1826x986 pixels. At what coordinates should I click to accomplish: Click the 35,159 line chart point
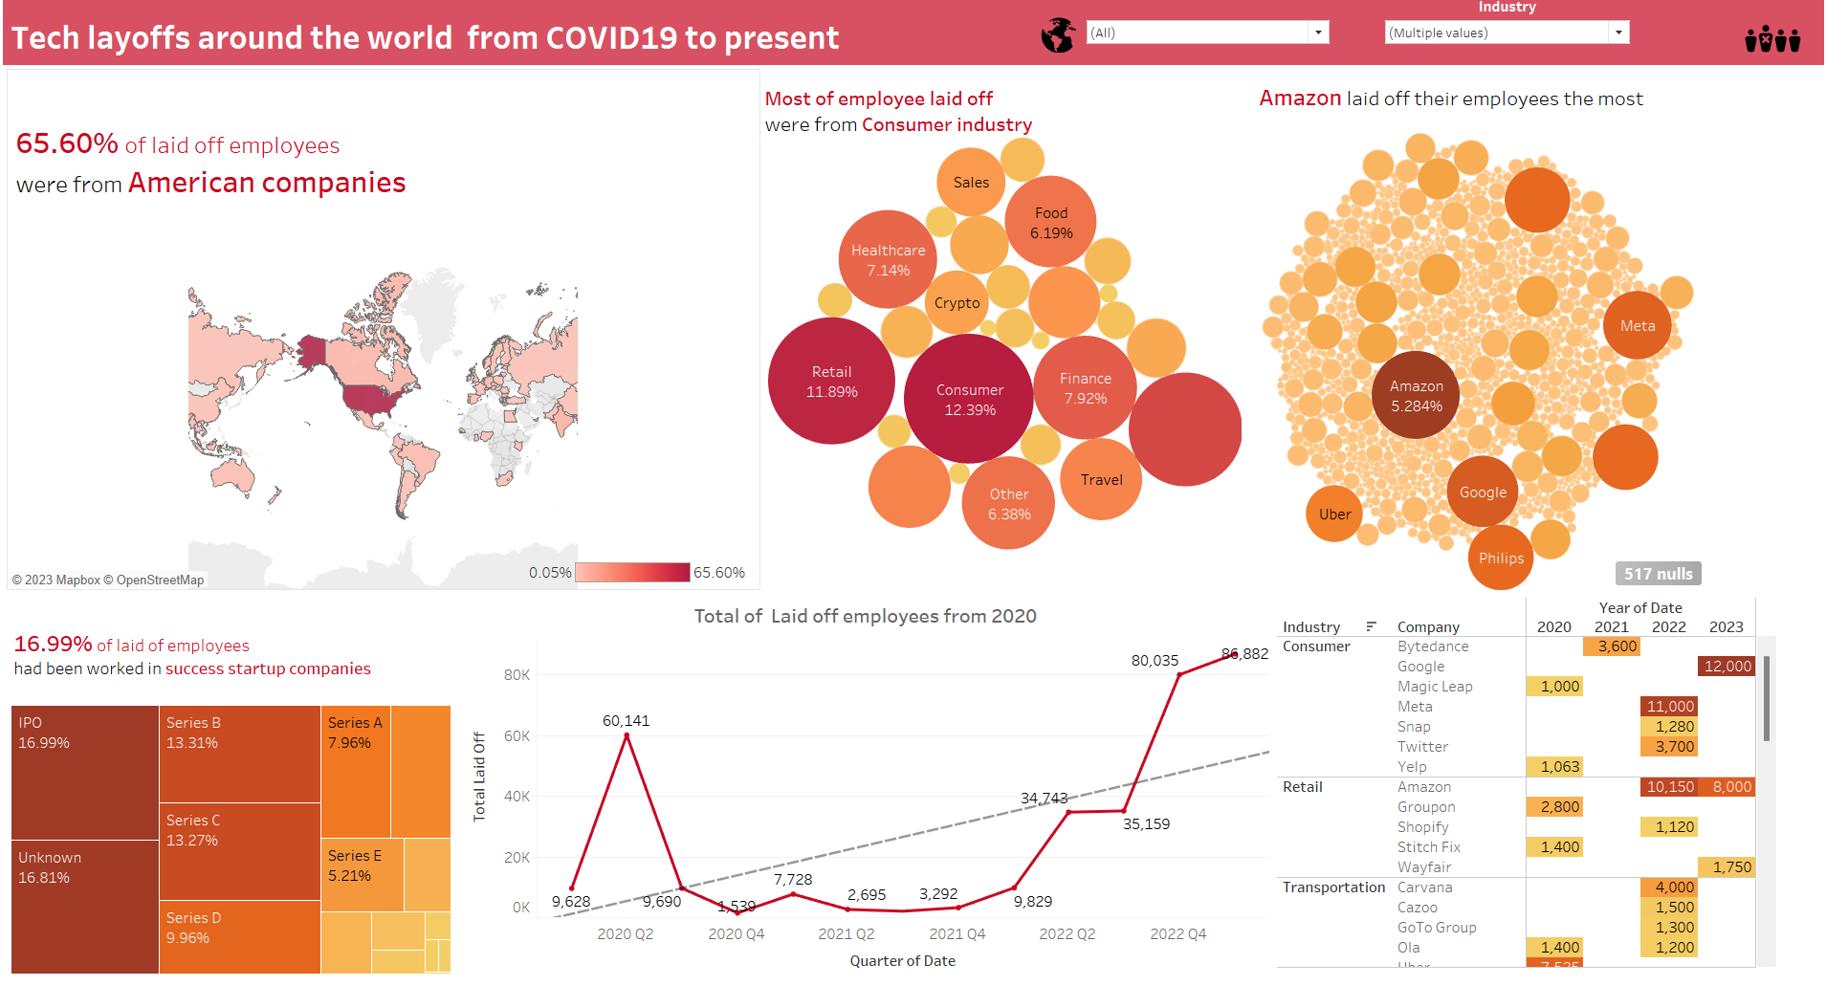click(x=1125, y=811)
